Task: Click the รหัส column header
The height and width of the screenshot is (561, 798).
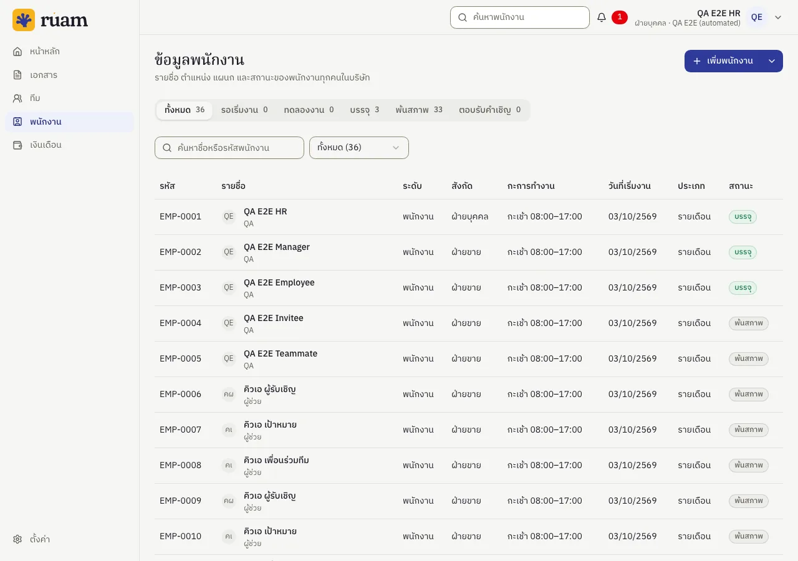Action: click(x=167, y=186)
